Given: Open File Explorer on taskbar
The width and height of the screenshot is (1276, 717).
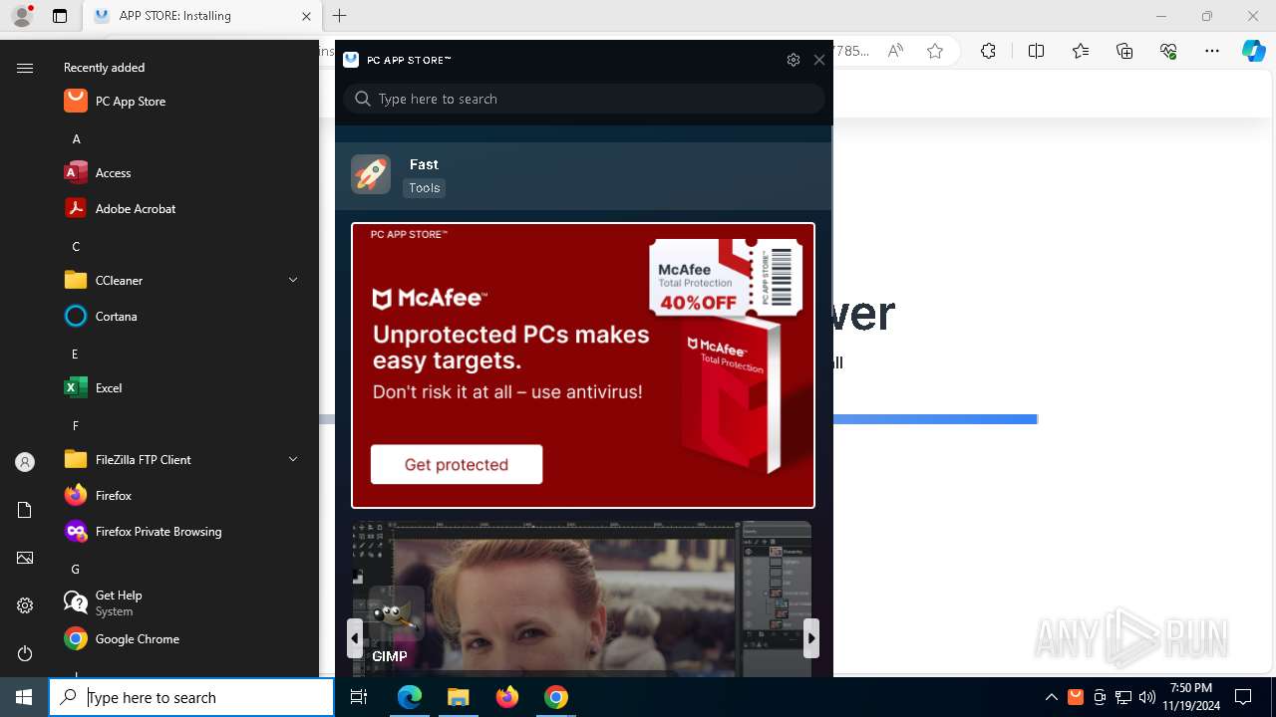Looking at the screenshot, I should click(x=459, y=697).
